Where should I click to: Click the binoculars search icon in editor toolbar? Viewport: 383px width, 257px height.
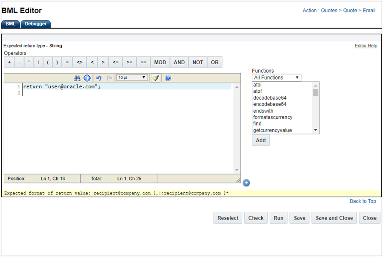(77, 78)
